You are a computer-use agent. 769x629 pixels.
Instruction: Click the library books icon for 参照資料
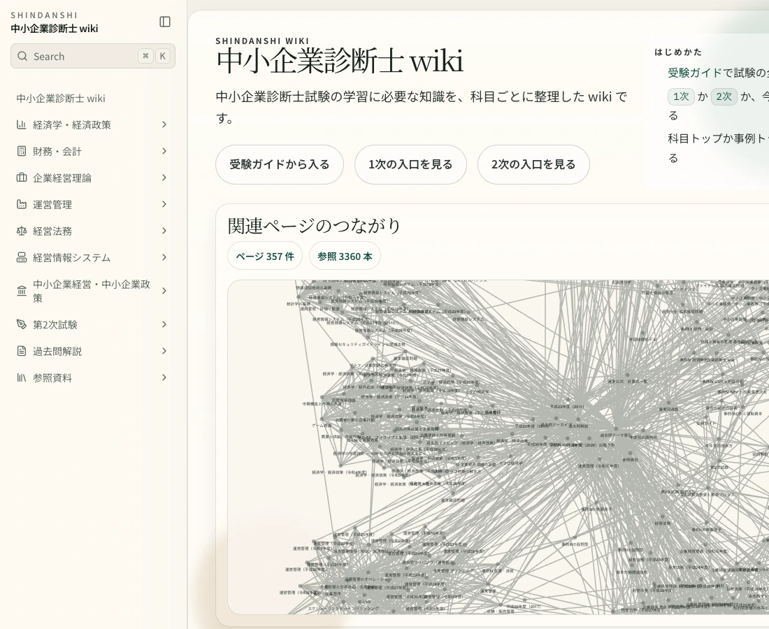(x=22, y=377)
